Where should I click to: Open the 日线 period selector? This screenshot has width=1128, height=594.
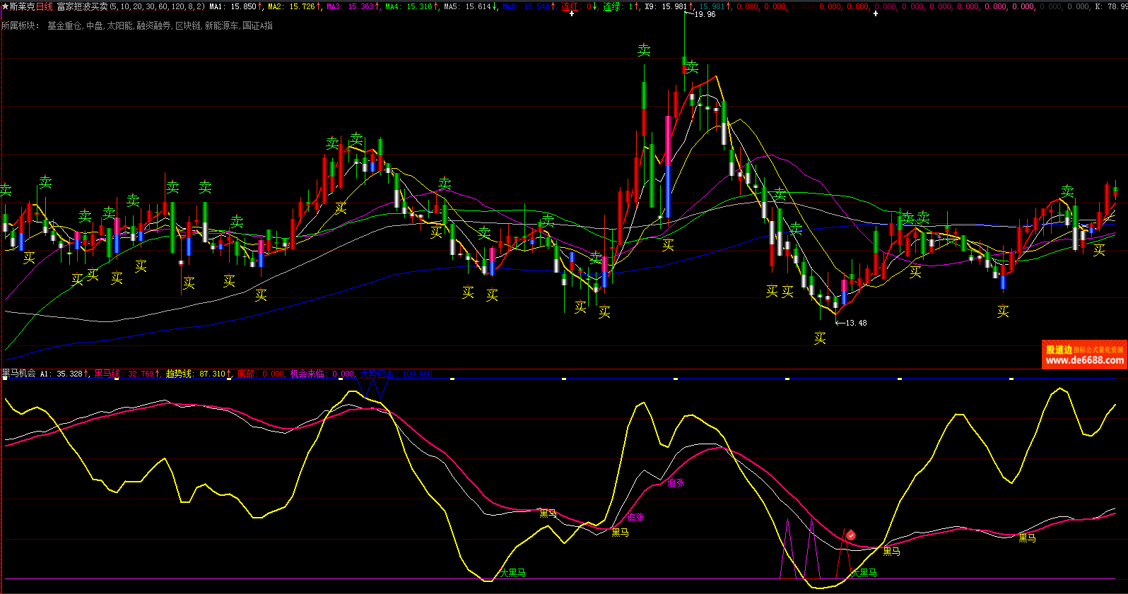(x=45, y=6)
